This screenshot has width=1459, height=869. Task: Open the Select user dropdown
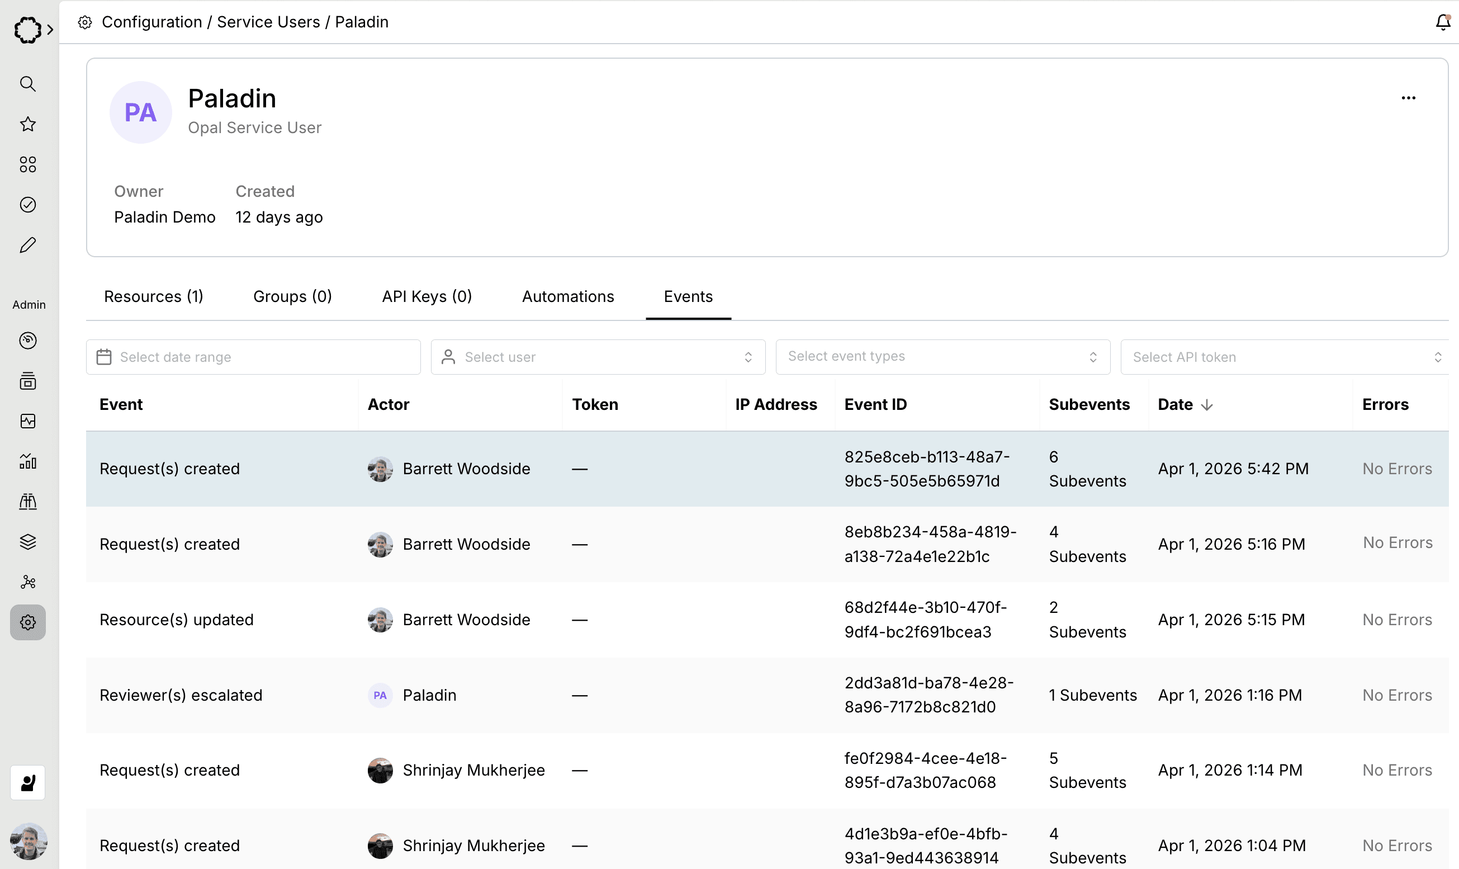click(598, 357)
